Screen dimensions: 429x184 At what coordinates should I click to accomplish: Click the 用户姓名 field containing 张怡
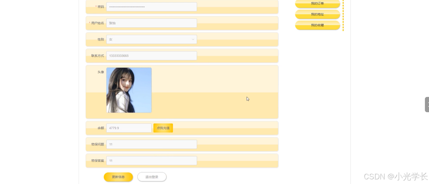pyautogui.click(x=152, y=23)
